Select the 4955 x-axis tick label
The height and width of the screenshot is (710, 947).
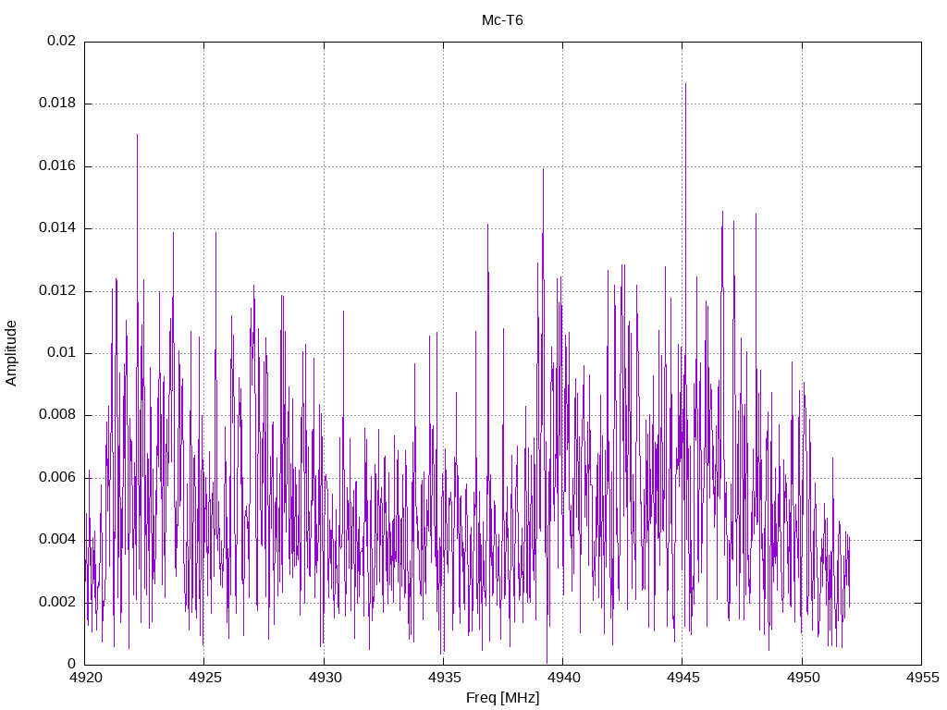[922, 678]
